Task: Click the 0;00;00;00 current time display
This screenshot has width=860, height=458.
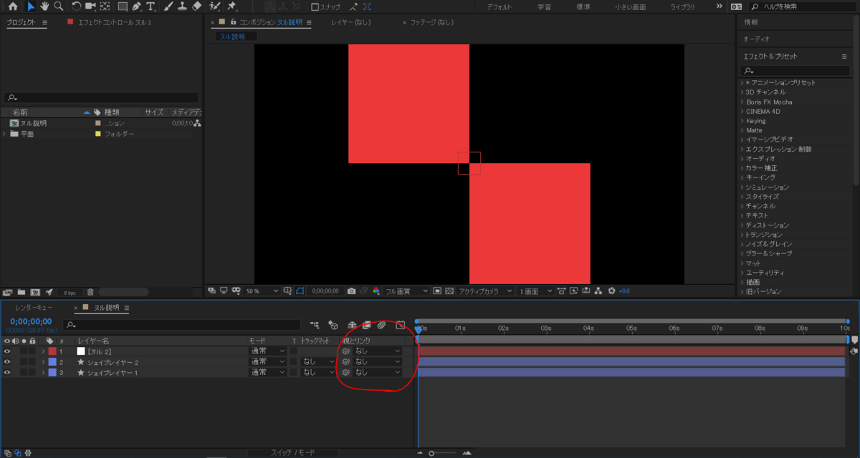Action: click(31, 321)
